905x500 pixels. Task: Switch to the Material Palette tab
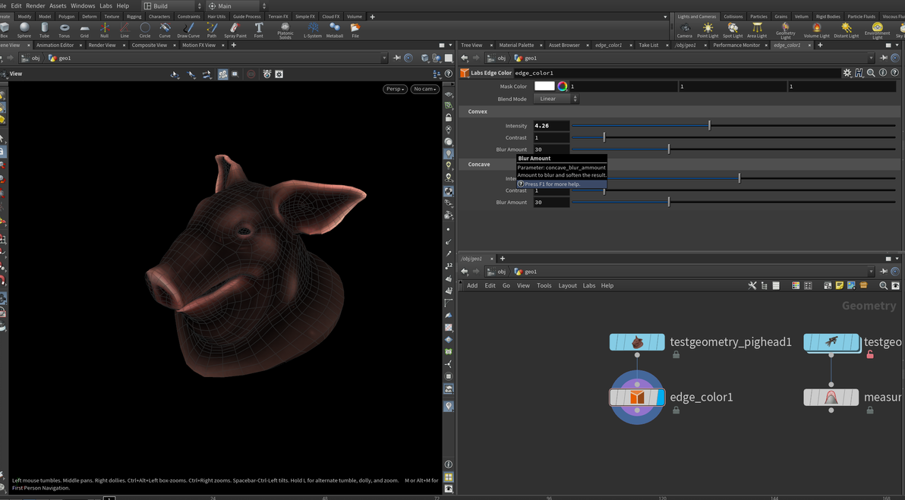516,46
